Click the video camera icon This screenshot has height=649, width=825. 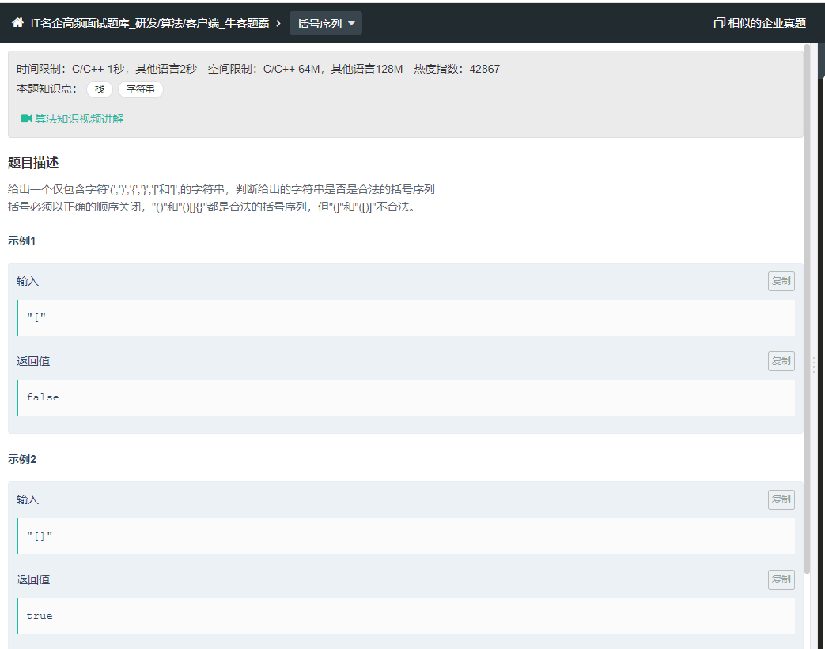coord(26,119)
